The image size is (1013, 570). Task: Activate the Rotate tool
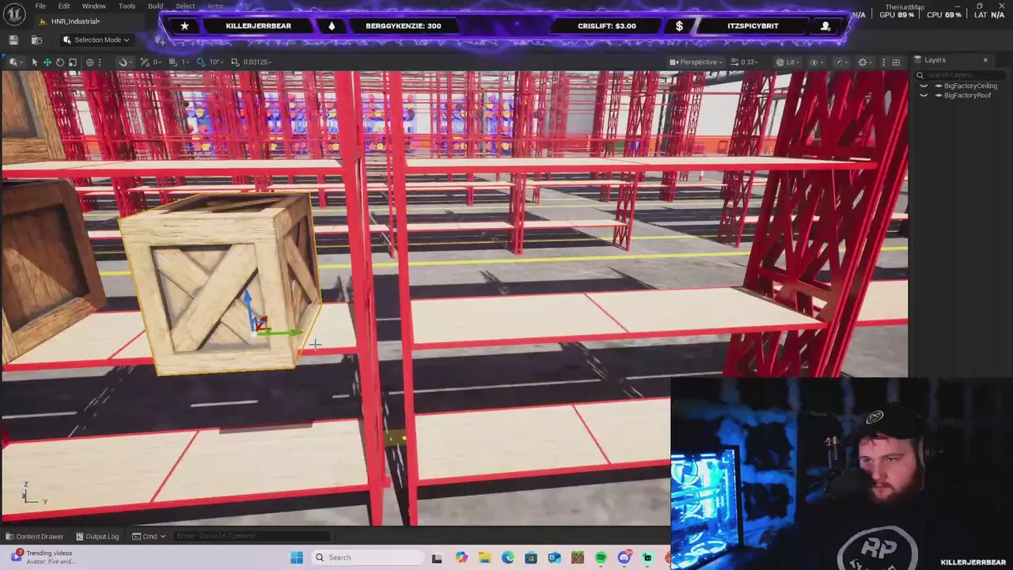tap(59, 62)
